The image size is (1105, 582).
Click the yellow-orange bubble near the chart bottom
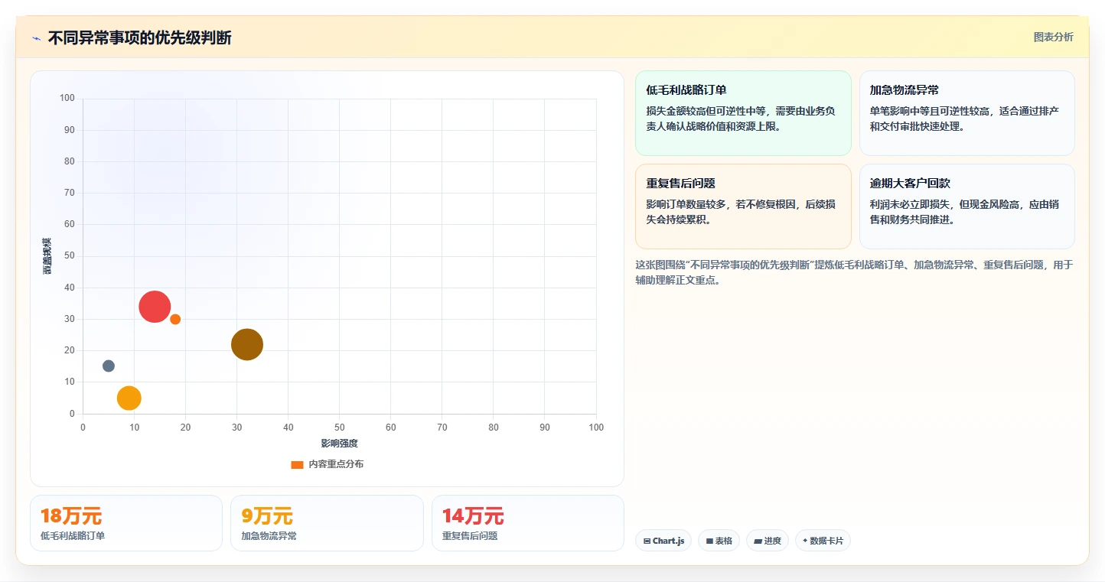(129, 398)
